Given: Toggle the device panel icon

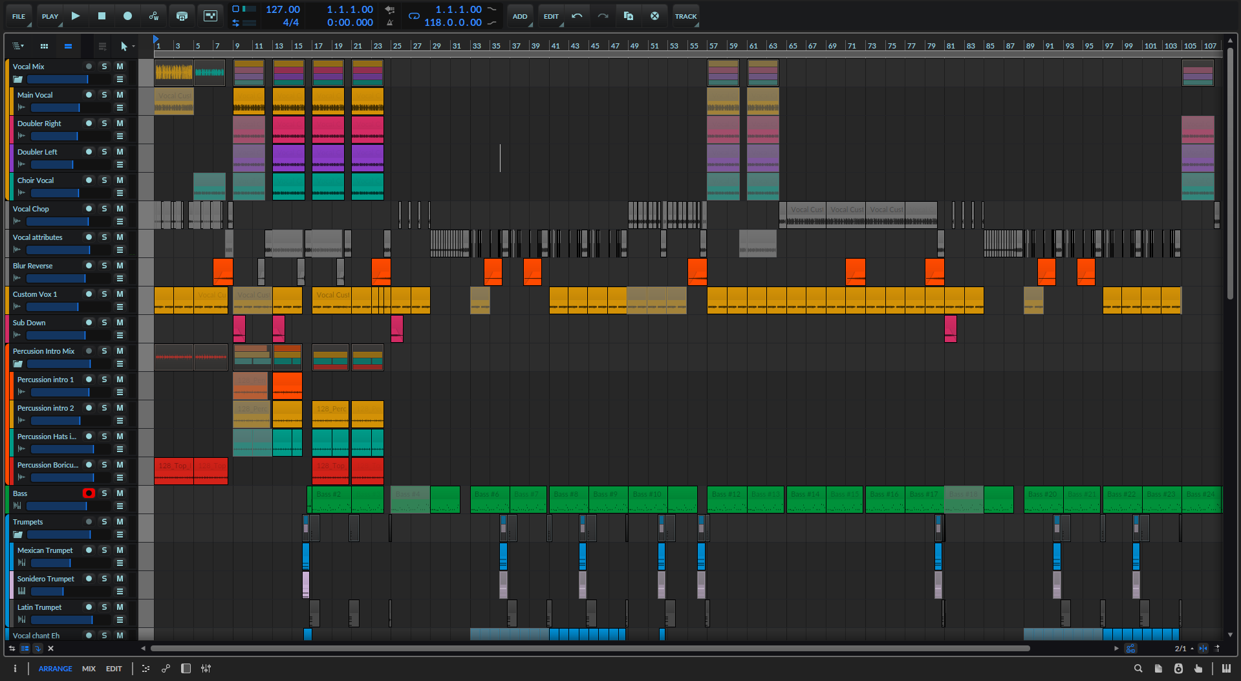Looking at the screenshot, I should click(x=186, y=669).
